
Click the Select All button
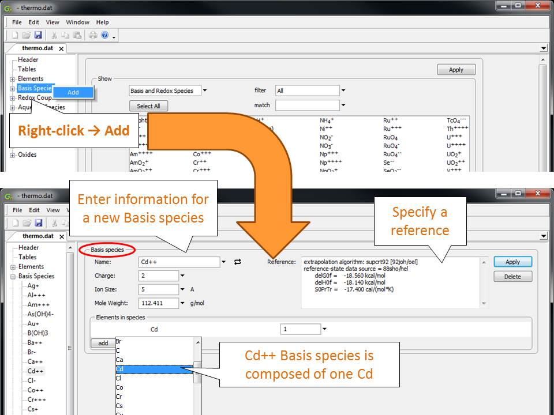148,106
